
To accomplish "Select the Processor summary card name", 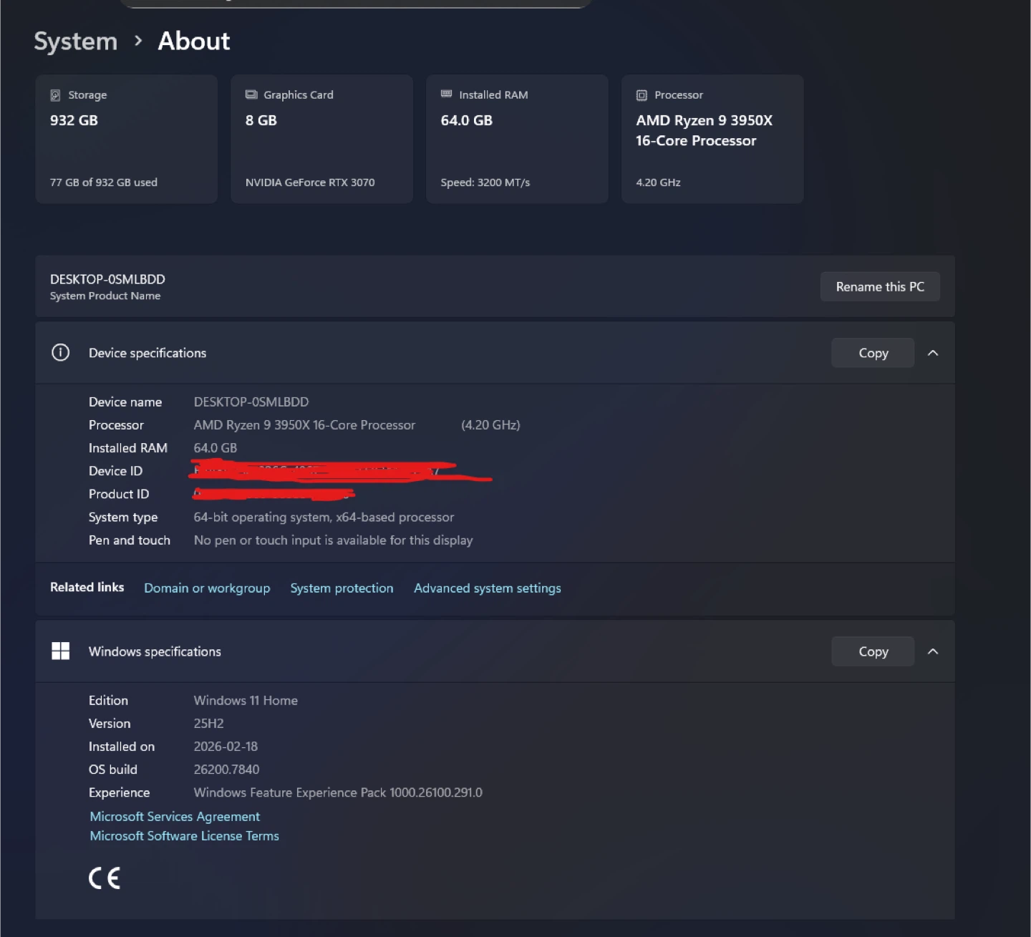I will coord(705,130).
